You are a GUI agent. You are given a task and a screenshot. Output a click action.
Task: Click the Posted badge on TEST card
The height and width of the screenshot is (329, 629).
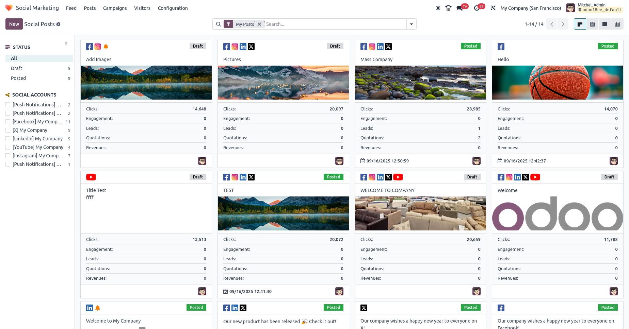tap(334, 177)
